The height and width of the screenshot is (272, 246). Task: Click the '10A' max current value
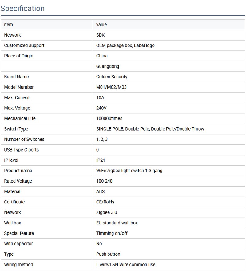click(100, 98)
